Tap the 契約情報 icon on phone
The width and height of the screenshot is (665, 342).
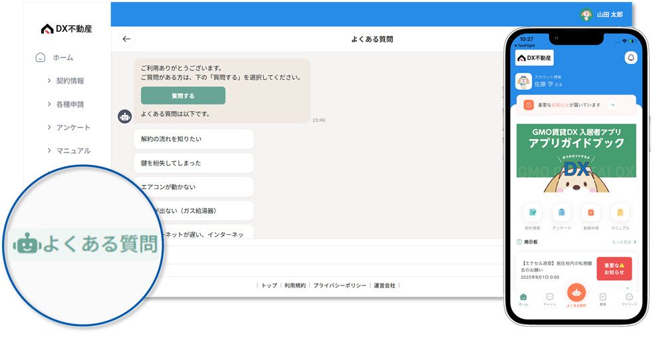pyautogui.click(x=533, y=213)
